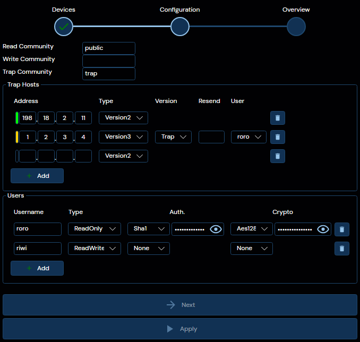Screen dimensions: 360x342
Task: Focus the Read Community field
Action: tap(109, 48)
